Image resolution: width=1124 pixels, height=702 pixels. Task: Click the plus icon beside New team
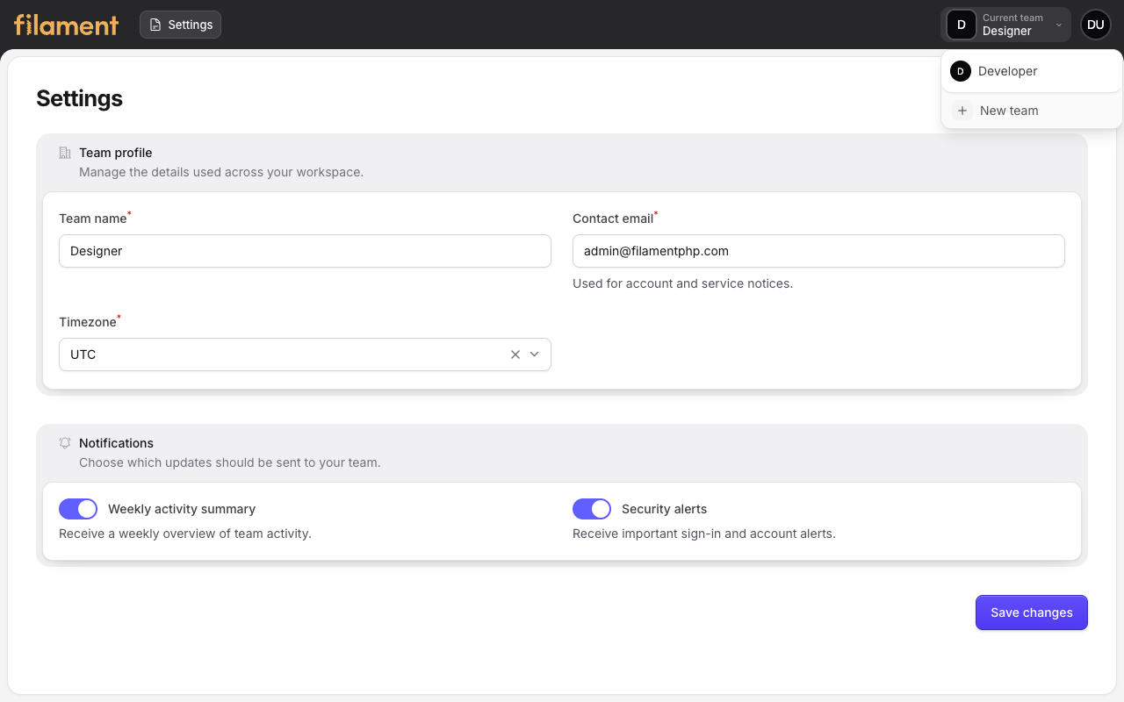pos(962,111)
